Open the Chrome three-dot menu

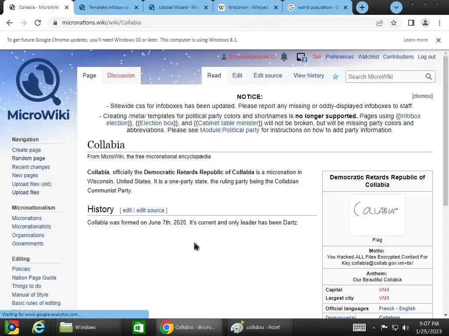(x=439, y=23)
